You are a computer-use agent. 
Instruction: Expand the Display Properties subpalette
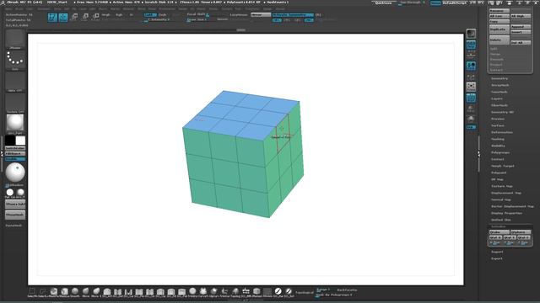(x=506, y=213)
